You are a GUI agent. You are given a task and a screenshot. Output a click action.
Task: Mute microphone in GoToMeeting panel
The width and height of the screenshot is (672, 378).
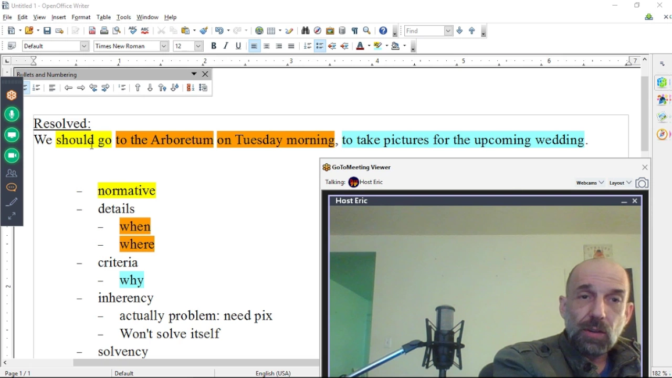(12, 114)
